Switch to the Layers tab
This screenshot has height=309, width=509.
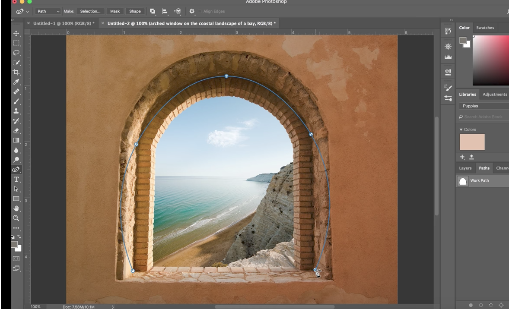click(x=465, y=168)
